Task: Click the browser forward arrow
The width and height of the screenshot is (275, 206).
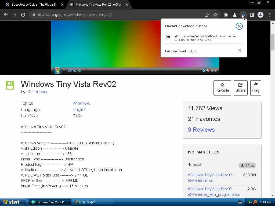Action: click(x=15, y=15)
